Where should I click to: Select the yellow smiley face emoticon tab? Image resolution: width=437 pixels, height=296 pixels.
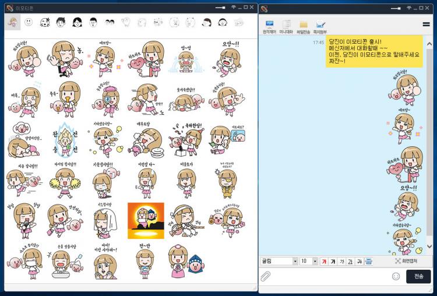click(x=28, y=22)
